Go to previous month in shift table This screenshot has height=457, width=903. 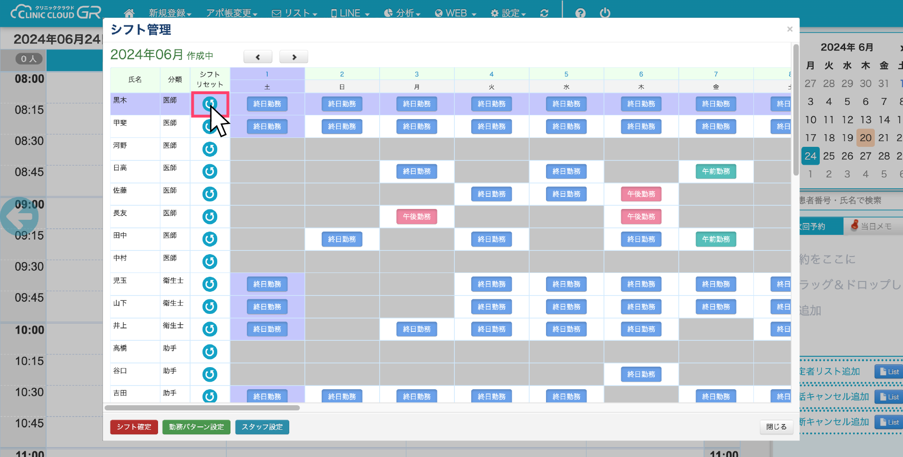click(258, 57)
